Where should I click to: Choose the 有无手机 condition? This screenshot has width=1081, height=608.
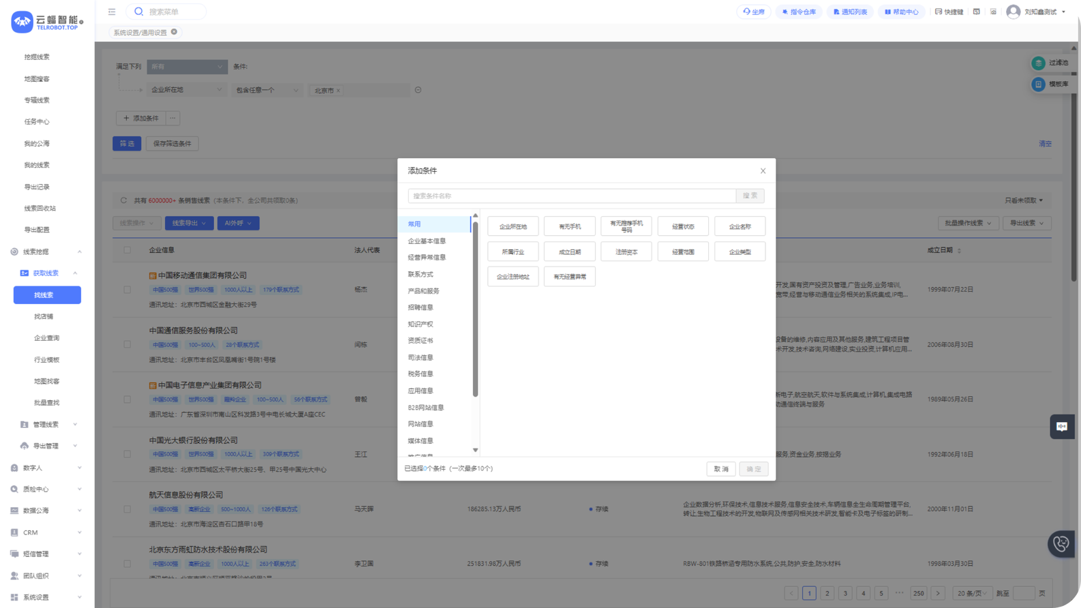point(570,226)
